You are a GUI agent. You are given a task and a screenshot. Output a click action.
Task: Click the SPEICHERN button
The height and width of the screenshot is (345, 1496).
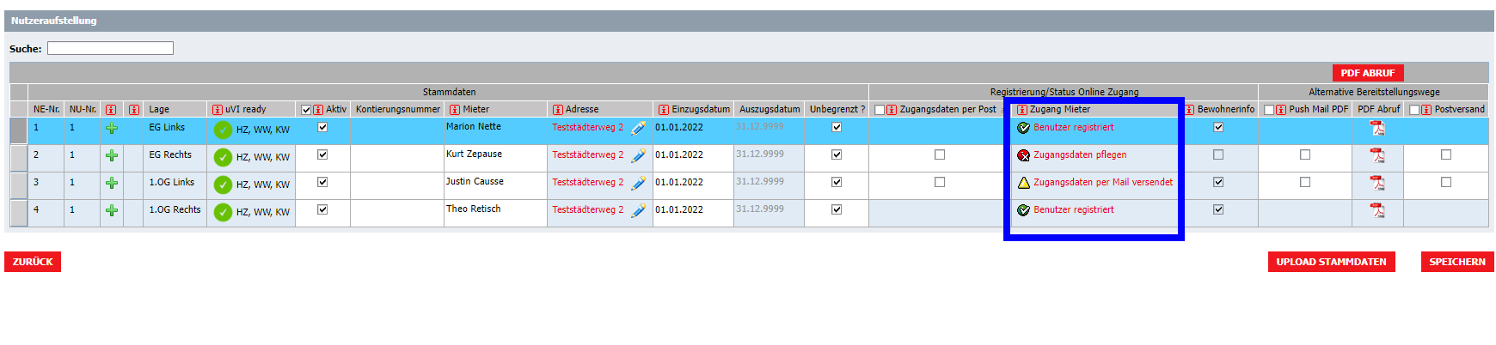point(1457,262)
